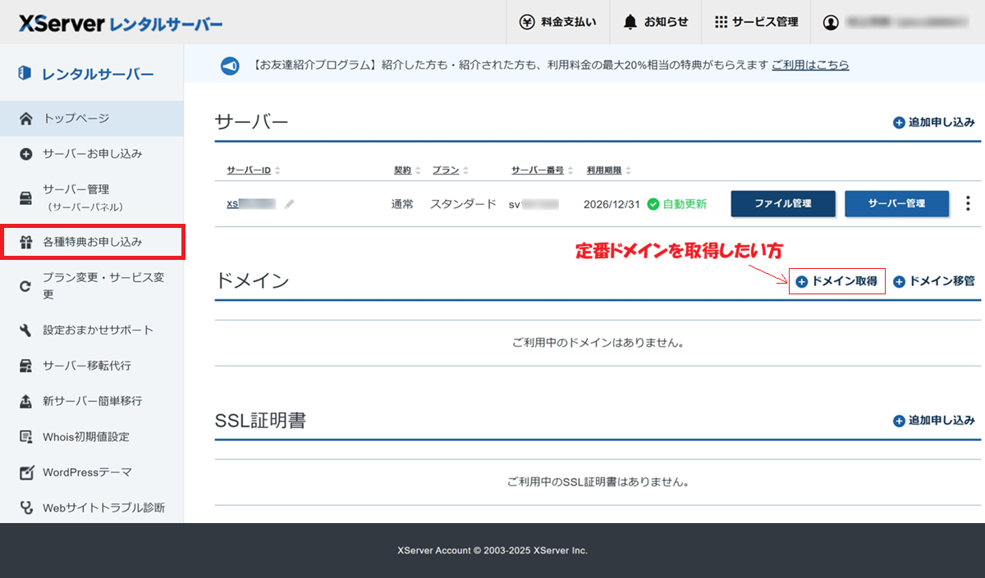Open the yen payment icon in header
The height and width of the screenshot is (578, 985).
527,22
